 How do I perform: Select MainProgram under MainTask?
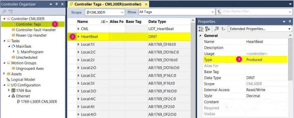pyautogui.click(x=32, y=52)
